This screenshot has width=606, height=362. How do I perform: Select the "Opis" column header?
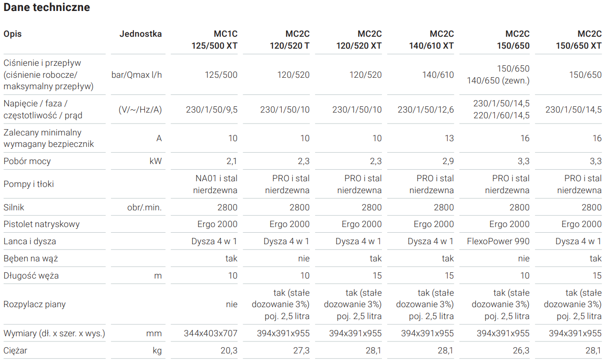[12, 34]
